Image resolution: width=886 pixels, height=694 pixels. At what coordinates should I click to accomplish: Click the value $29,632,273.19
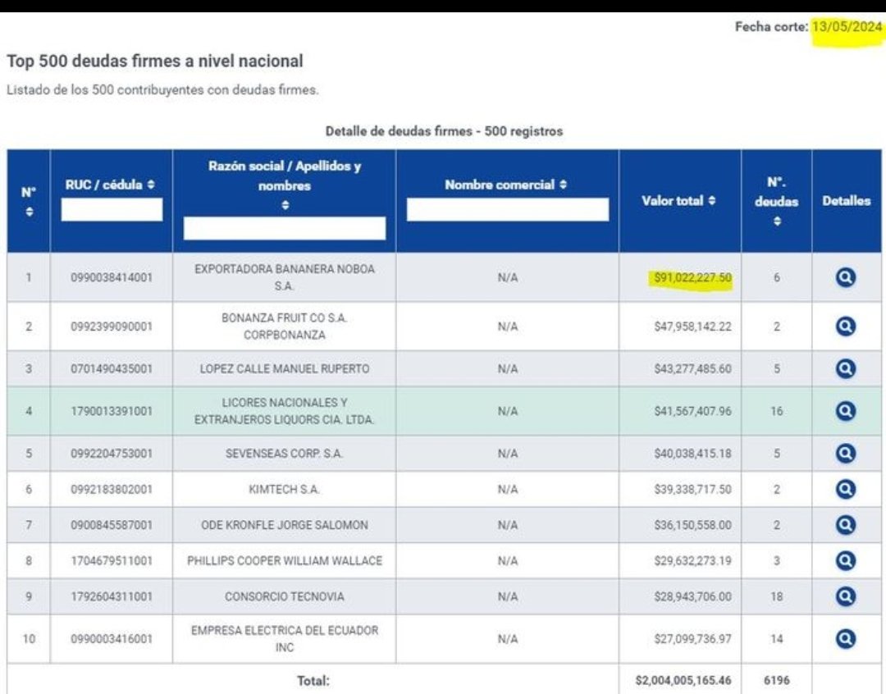pyautogui.click(x=692, y=560)
